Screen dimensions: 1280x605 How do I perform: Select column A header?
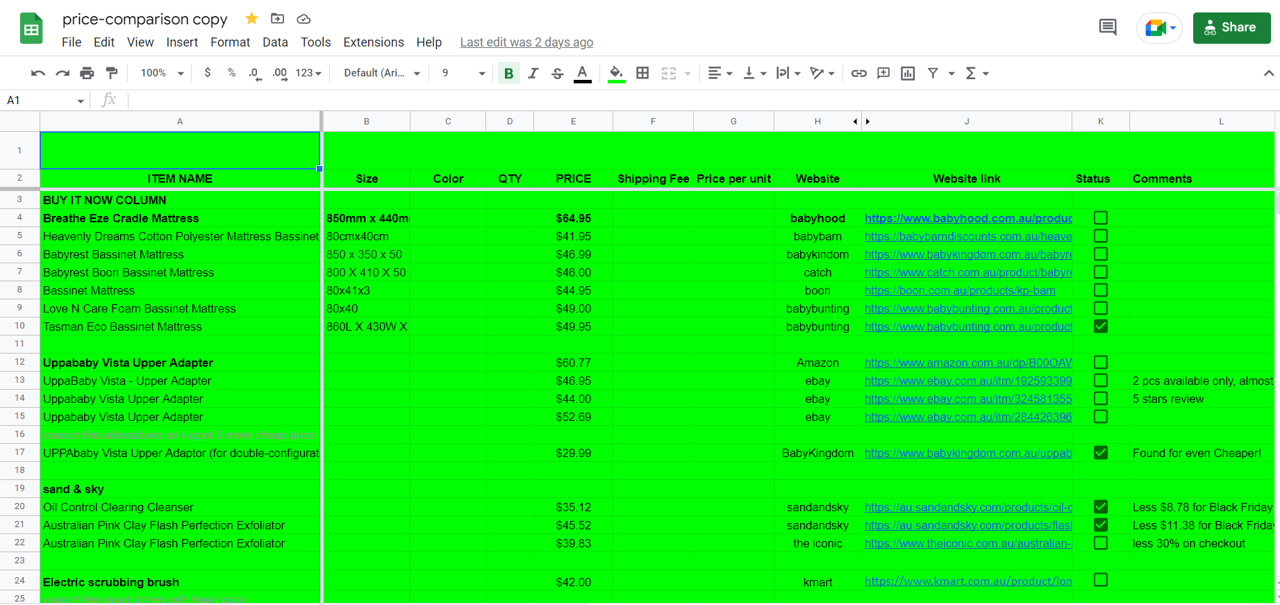(180, 122)
